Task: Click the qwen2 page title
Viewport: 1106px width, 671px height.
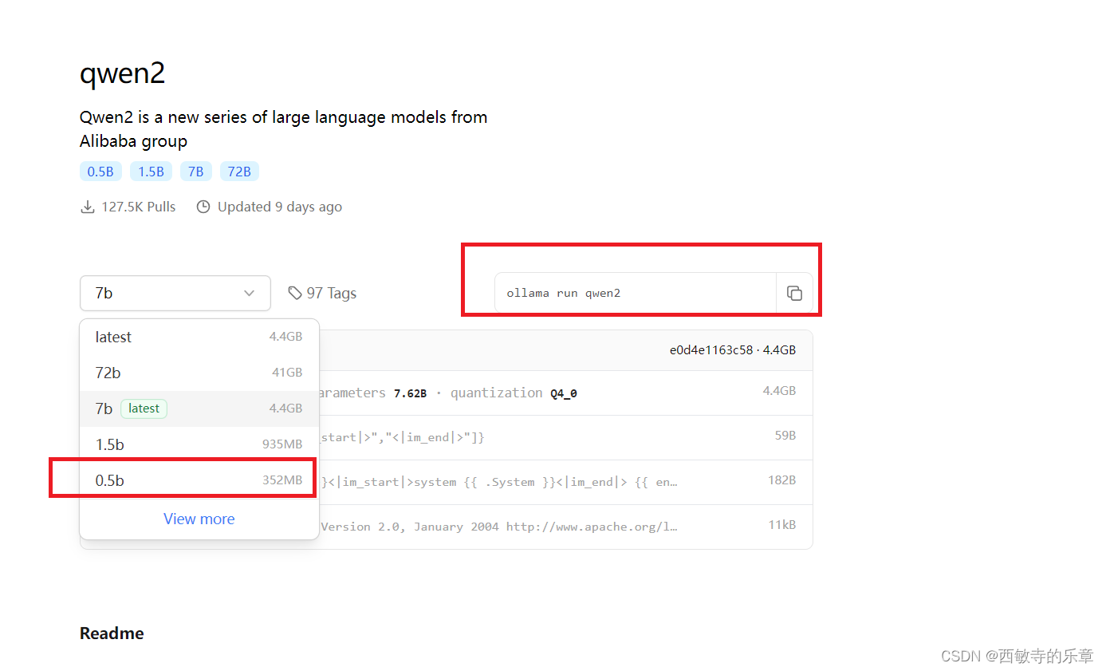Action: [122, 73]
